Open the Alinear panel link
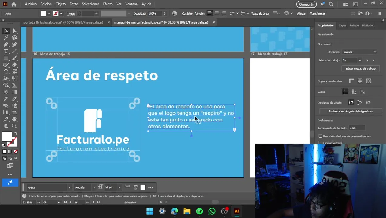 [301, 13]
